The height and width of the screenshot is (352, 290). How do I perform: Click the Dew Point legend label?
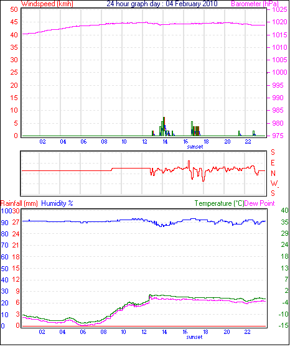260,203
